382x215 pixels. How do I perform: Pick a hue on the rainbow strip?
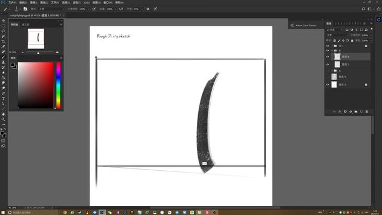point(58,85)
